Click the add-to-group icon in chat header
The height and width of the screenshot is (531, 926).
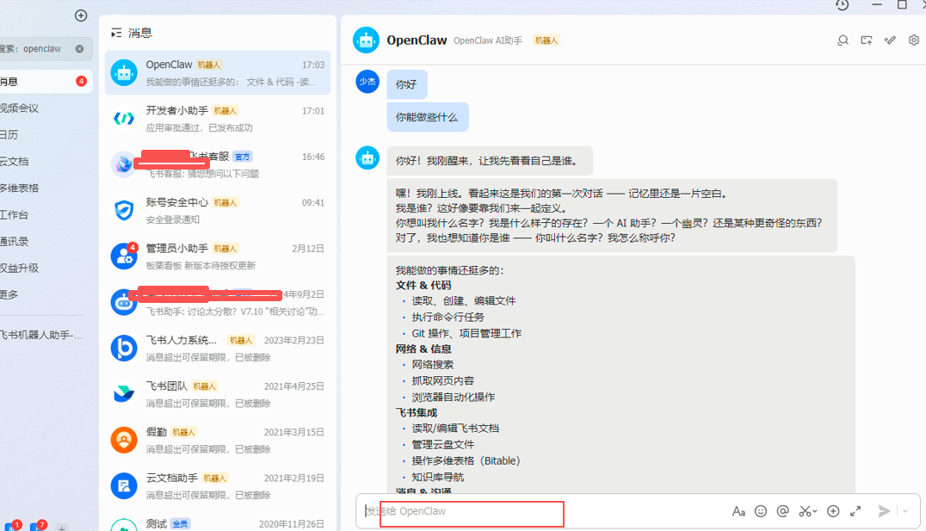point(867,40)
